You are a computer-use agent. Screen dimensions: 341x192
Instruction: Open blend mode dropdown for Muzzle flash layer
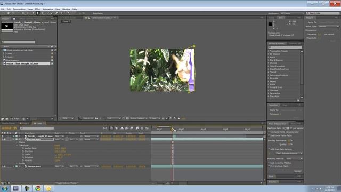[59, 137]
